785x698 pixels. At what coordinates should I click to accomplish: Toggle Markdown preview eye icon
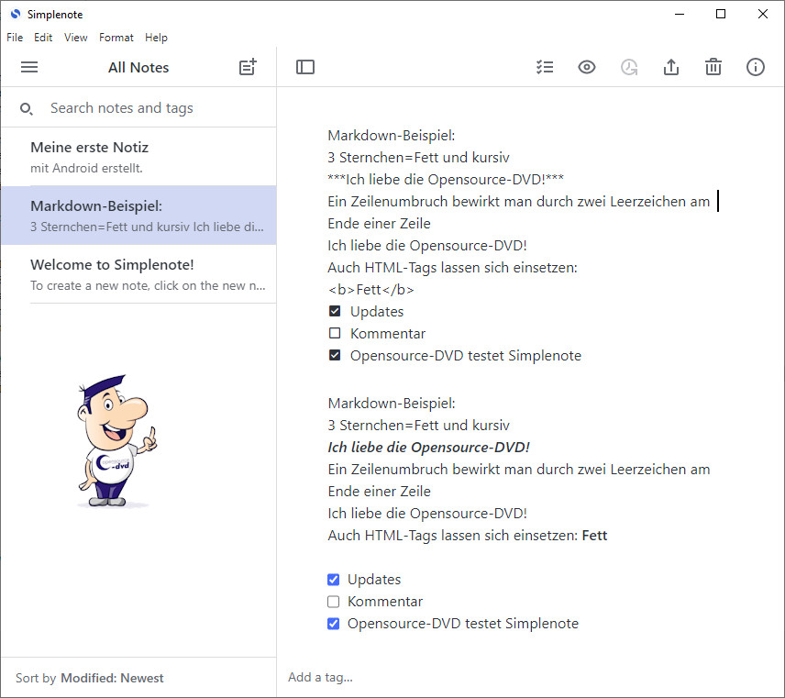point(587,67)
